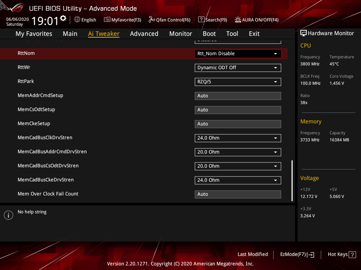Select the Ai Tweaker tab
This screenshot has width=361, height=270.
pos(104,34)
